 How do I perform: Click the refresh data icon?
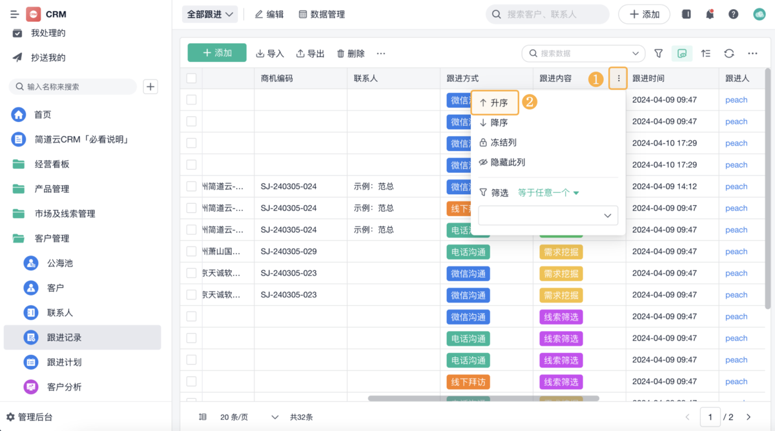(x=729, y=54)
